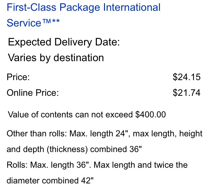Click the word Package in the title

[x=79, y=8]
